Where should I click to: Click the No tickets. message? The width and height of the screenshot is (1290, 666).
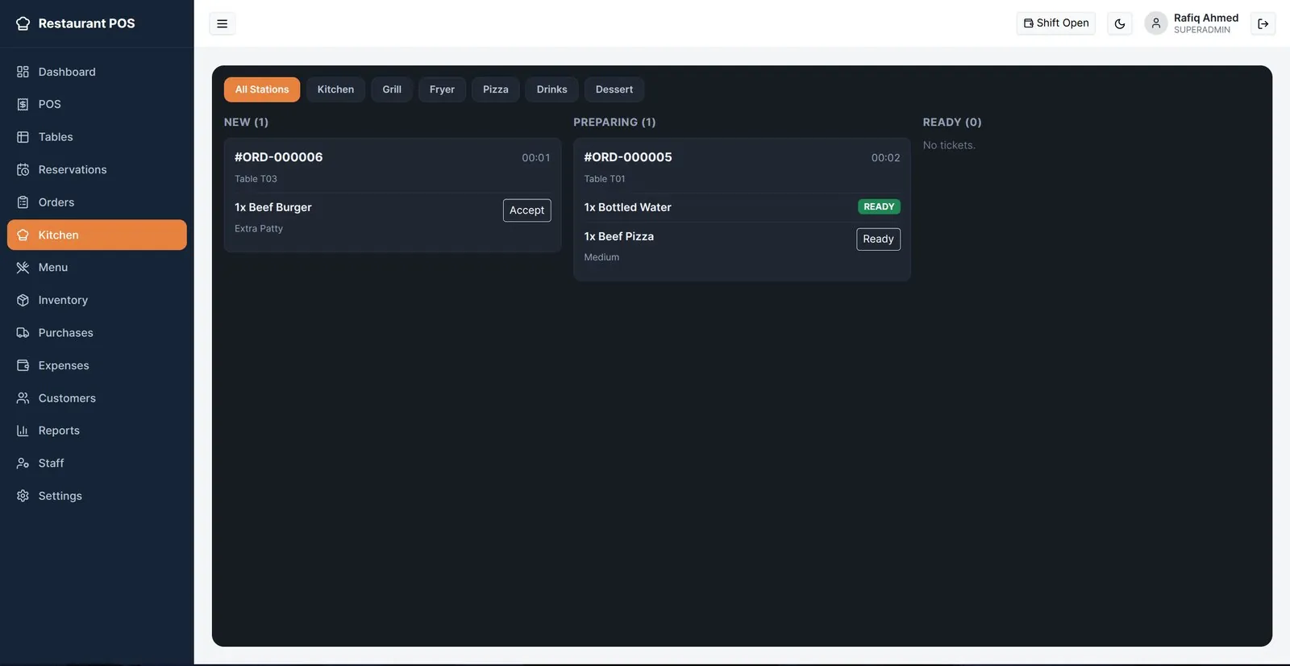coord(949,145)
